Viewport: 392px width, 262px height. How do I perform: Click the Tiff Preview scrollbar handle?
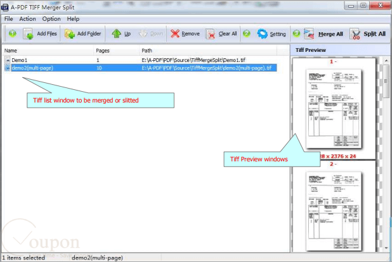click(386, 81)
